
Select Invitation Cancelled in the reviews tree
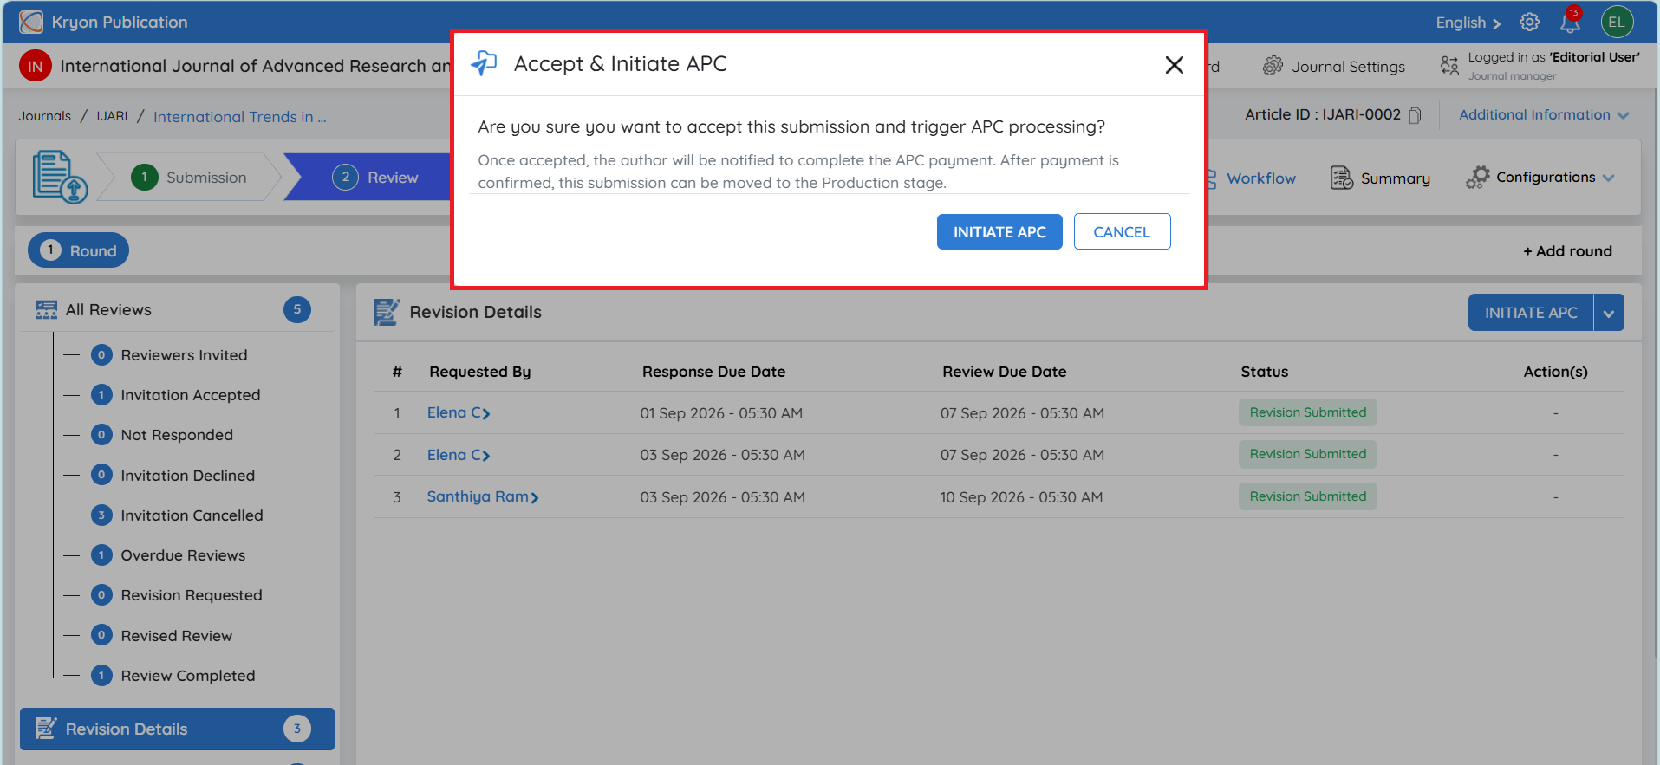tap(192, 515)
